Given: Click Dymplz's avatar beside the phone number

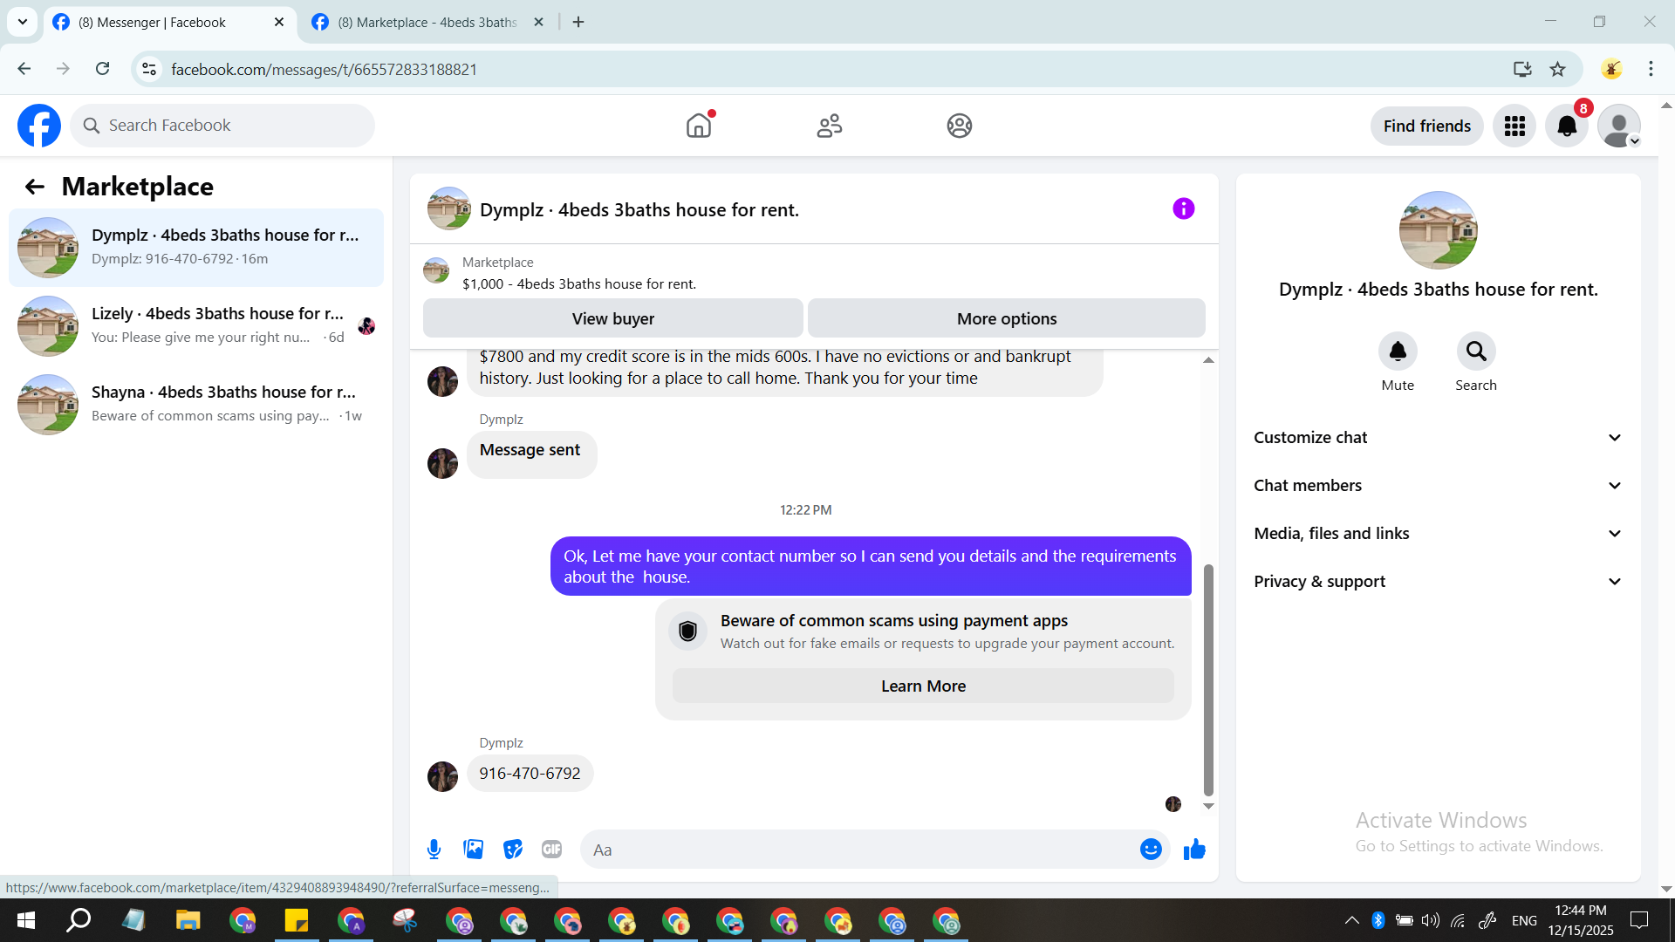Looking at the screenshot, I should [442, 776].
